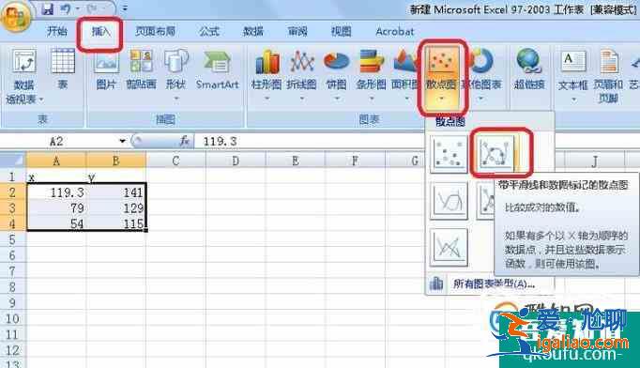This screenshot has width=640, height=368.
Task: Select the entire sheet corner button
Action: coord(13,160)
